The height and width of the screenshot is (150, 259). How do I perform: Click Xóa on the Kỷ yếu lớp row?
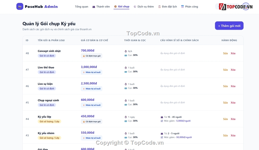click(233, 119)
